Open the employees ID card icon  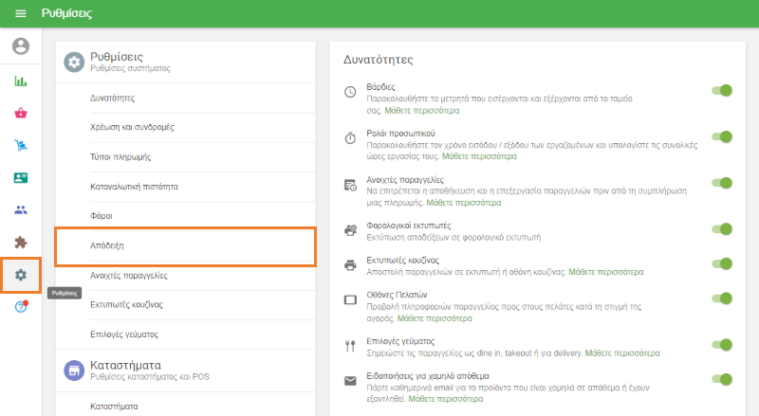pos(21,177)
